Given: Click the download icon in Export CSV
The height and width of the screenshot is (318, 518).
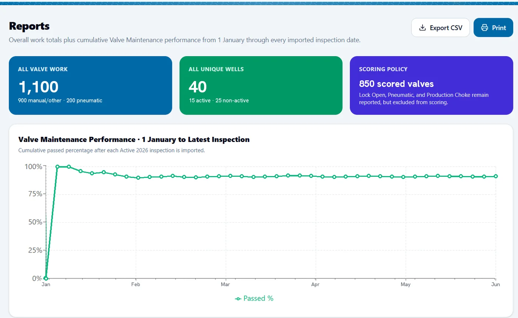Looking at the screenshot, I should point(422,28).
